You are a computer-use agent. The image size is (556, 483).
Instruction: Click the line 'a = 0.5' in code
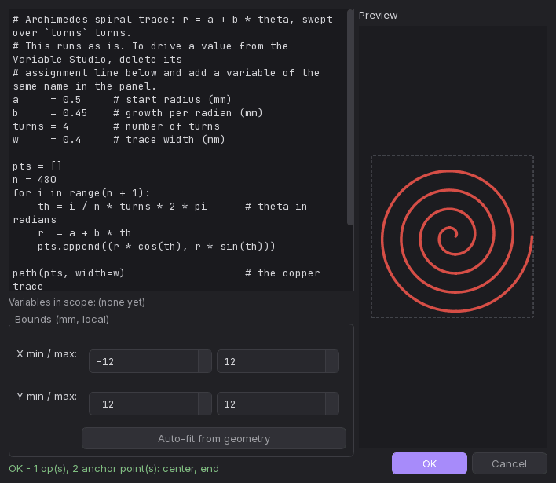(x=122, y=100)
